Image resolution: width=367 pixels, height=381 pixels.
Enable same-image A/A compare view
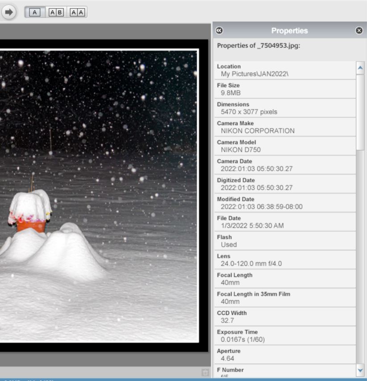pyautogui.click(x=78, y=12)
